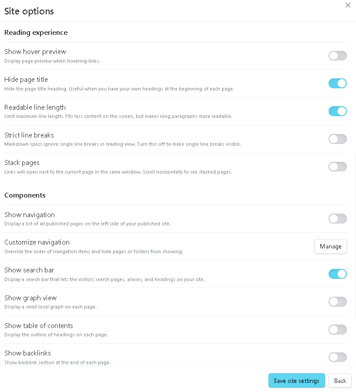This screenshot has width=356, height=392.
Task: Turn on Stack pages toggle
Action: coord(337,167)
